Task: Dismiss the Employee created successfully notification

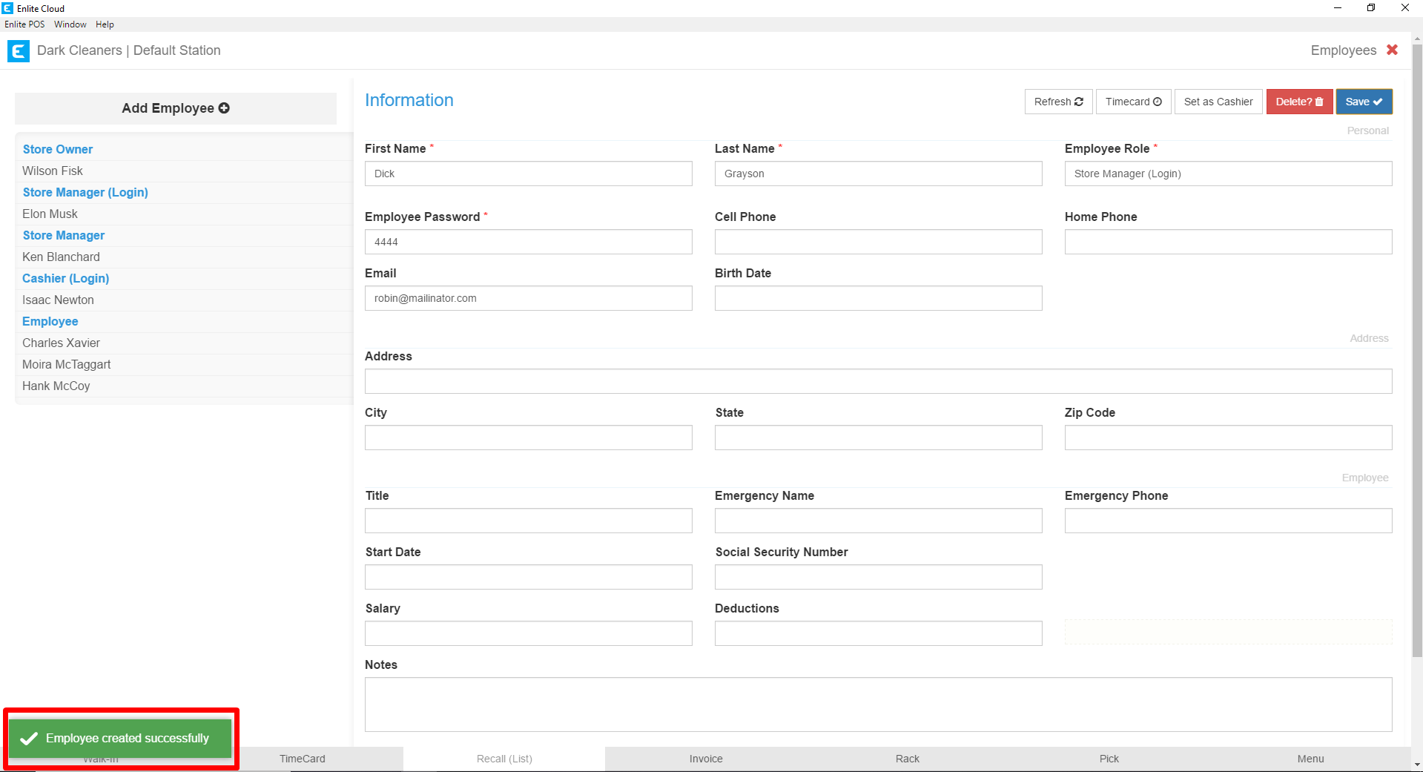Action: coord(120,739)
